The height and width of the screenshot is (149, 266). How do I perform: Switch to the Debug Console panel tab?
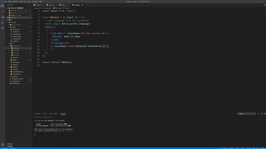[x=54, y=114]
